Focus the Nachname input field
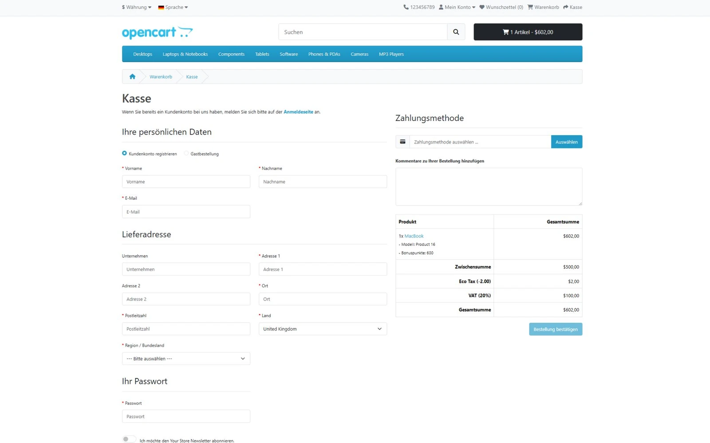 click(323, 182)
